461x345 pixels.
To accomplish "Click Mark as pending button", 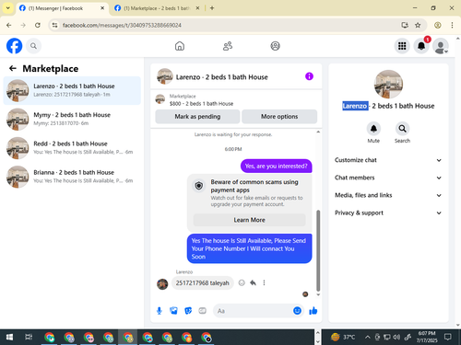I will coord(197,117).
